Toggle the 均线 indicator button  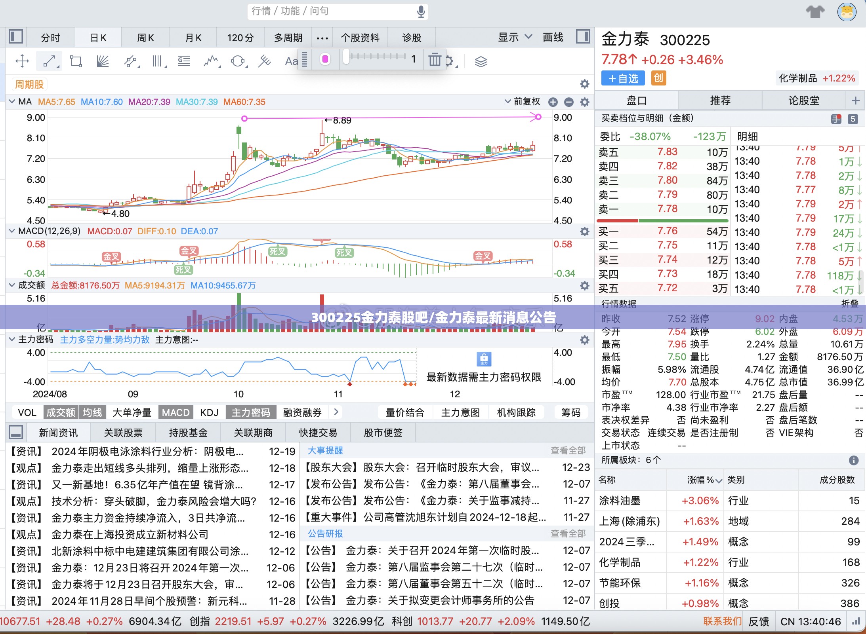92,412
